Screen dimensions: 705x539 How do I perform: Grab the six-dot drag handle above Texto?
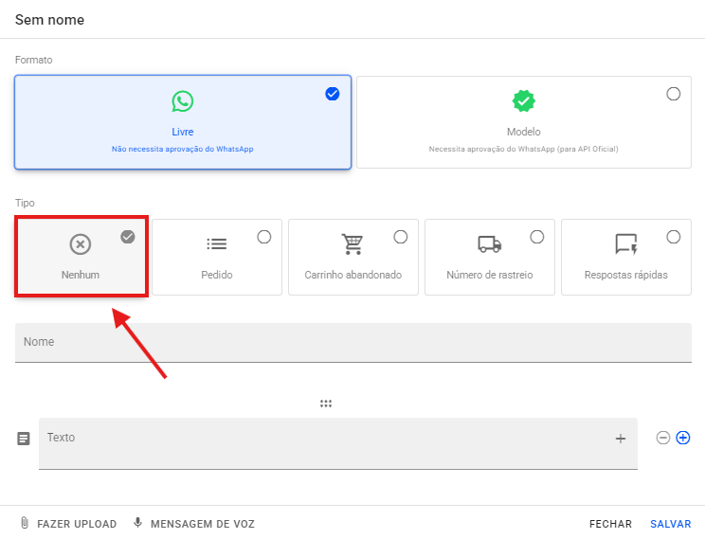point(326,404)
